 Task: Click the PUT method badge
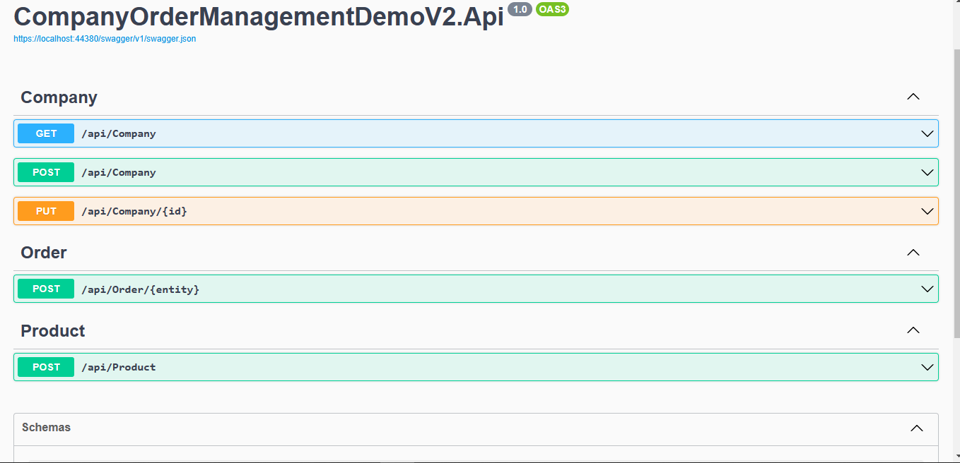coord(46,211)
